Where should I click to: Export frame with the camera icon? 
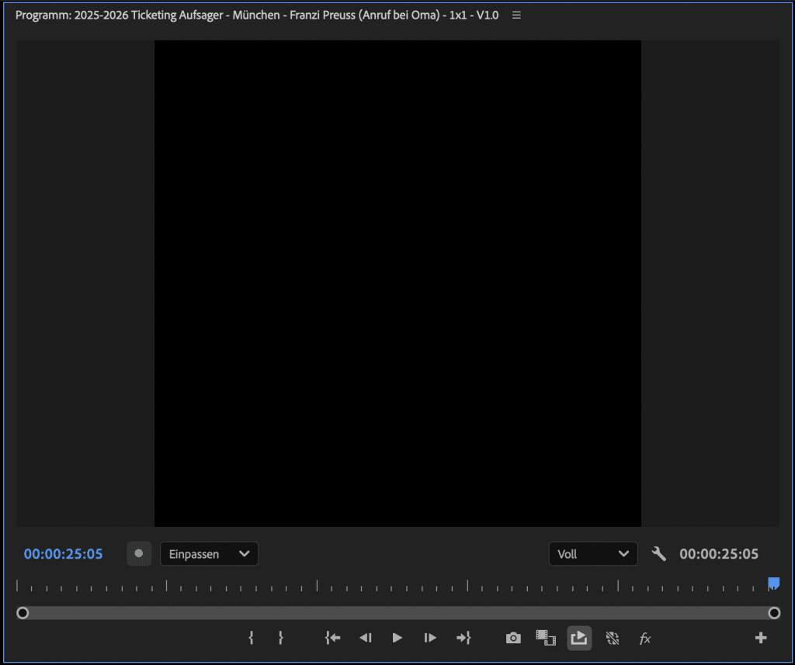pyautogui.click(x=513, y=638)
